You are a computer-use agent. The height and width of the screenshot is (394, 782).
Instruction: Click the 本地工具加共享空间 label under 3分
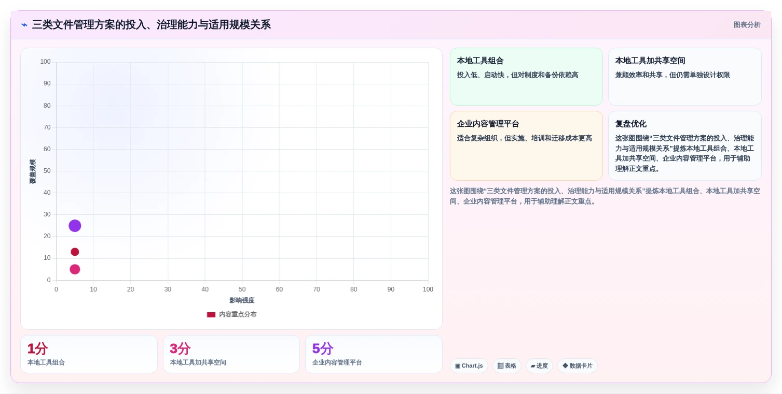(198, 363)
